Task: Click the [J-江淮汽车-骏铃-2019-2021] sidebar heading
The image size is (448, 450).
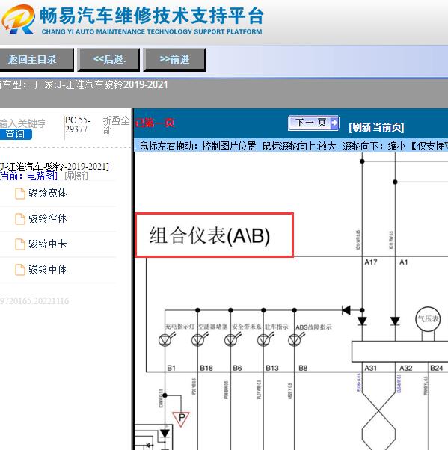Action: (x=55, y=167)
